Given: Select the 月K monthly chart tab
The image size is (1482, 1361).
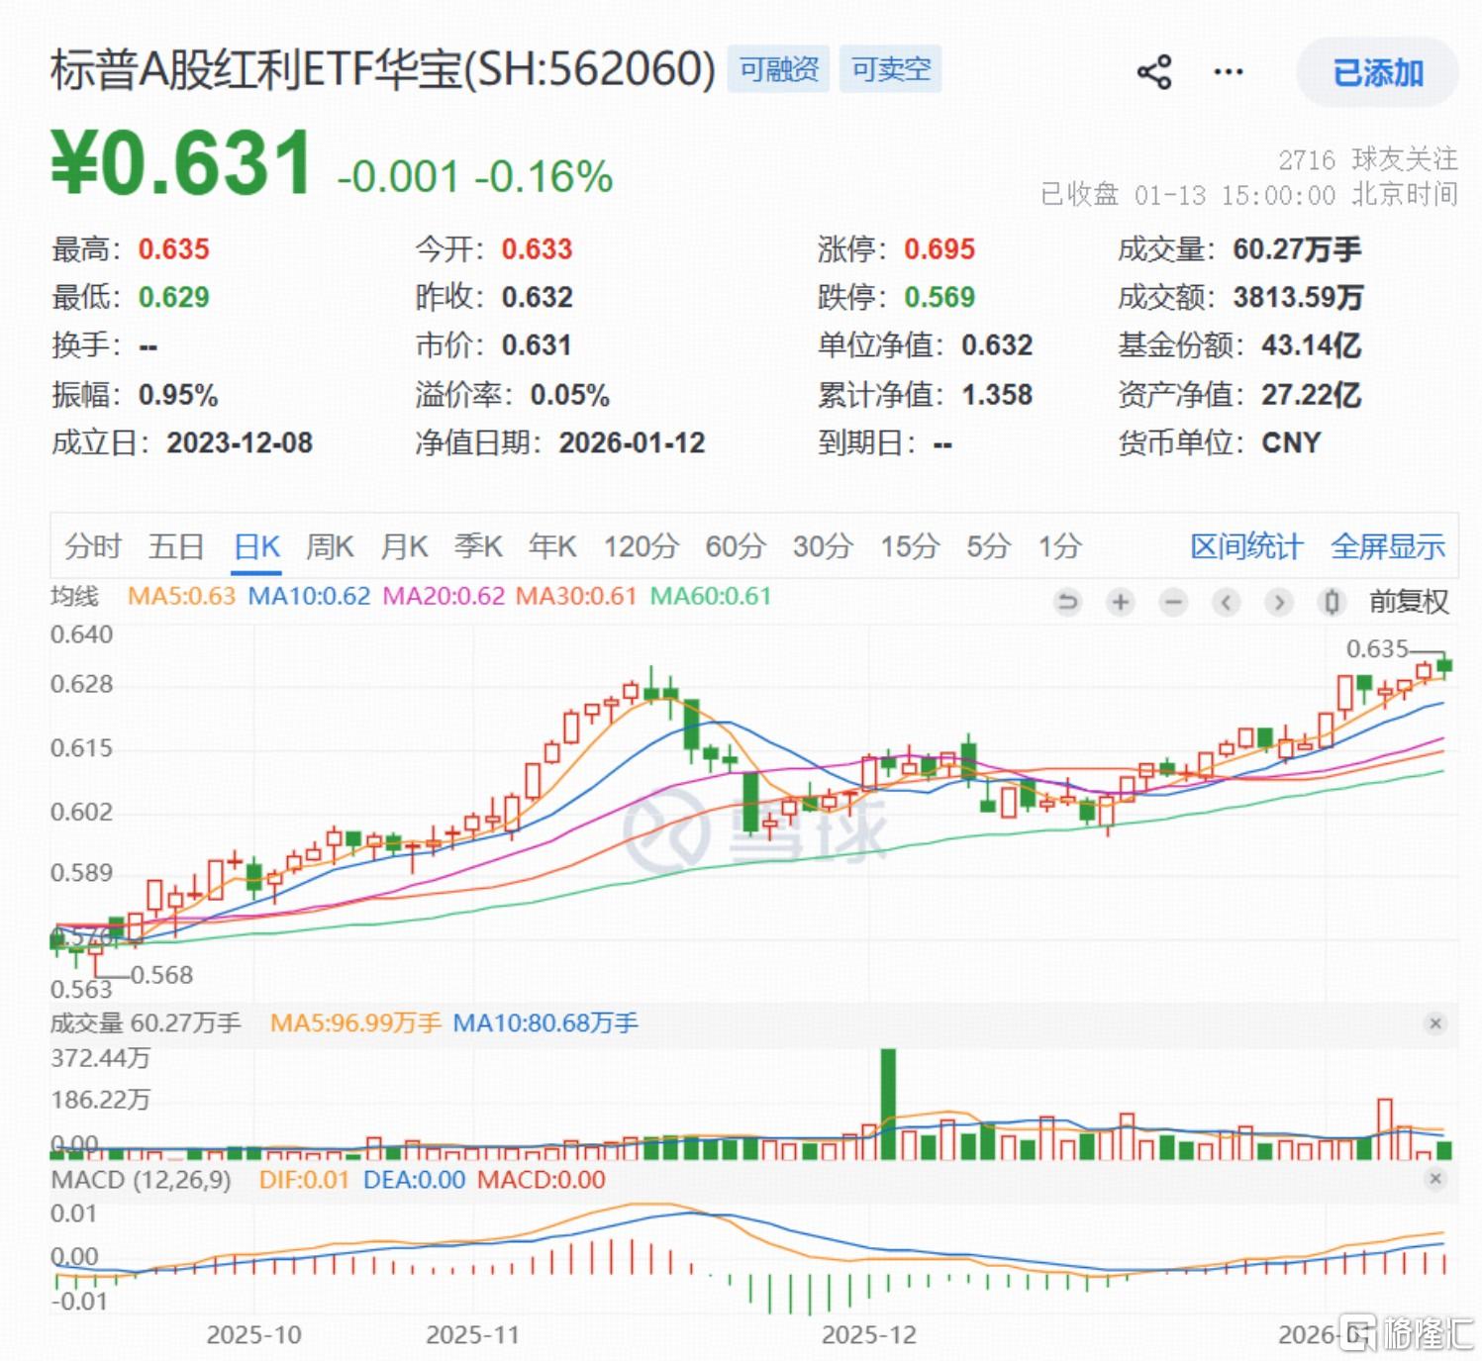Looking at the screenshot, I should click(x=404, y=546).
